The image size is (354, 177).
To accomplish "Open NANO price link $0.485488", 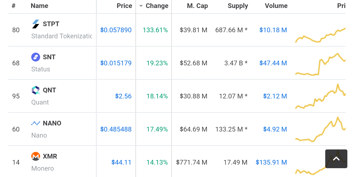I will click(x=116, y=129).
